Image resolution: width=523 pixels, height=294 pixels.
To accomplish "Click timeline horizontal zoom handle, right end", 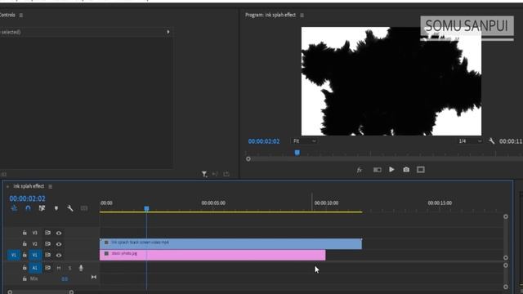I will coord(71,292).
